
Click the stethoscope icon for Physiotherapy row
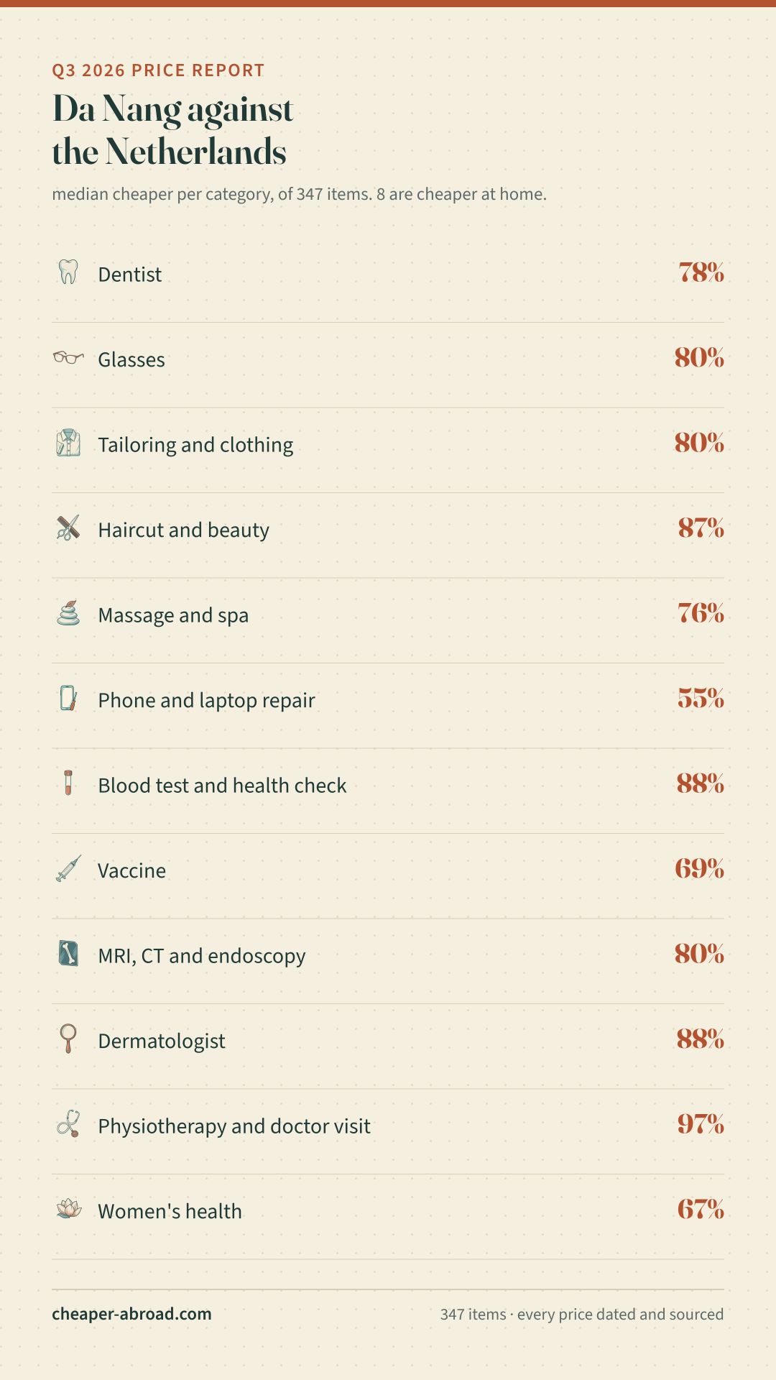click(x=68, y=1123)
